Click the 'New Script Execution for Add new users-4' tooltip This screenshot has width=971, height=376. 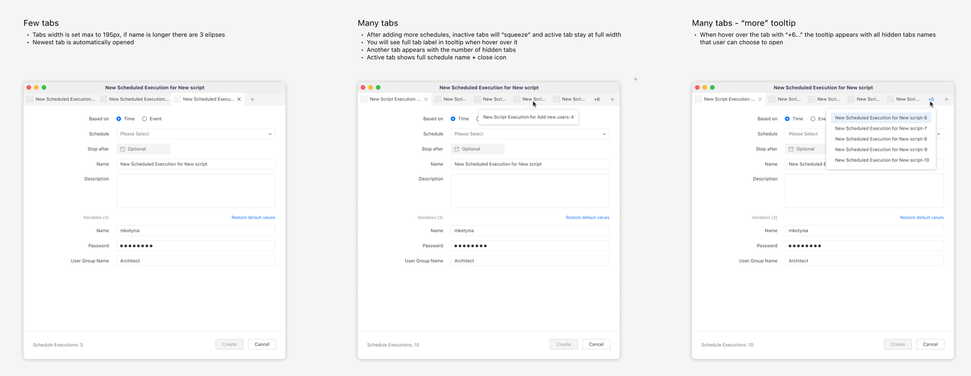pos(528,117)
